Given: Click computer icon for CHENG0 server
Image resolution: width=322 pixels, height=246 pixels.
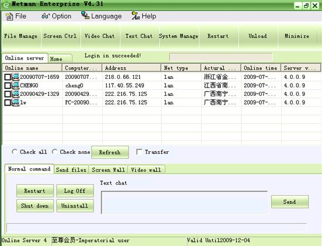Looking at the screenshot, I should click(15, 85).
